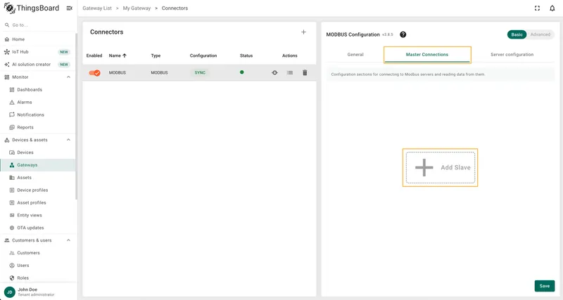Add a new connector plus icon
Screen dimensions: 563x300
[303, 32]
